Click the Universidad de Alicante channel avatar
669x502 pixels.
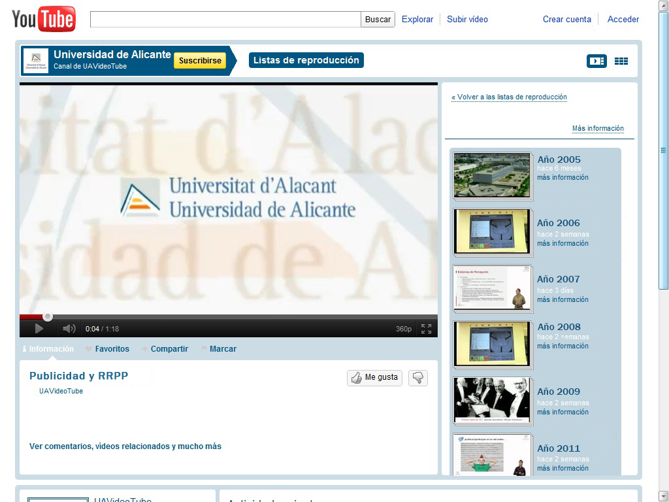pyautogui.click(x=36, y=61)
